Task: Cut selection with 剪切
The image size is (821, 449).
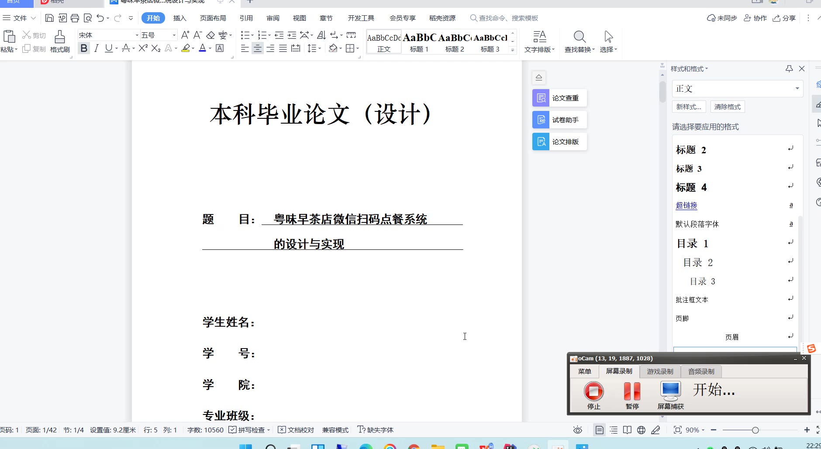Action: click(x=34, y=35)
